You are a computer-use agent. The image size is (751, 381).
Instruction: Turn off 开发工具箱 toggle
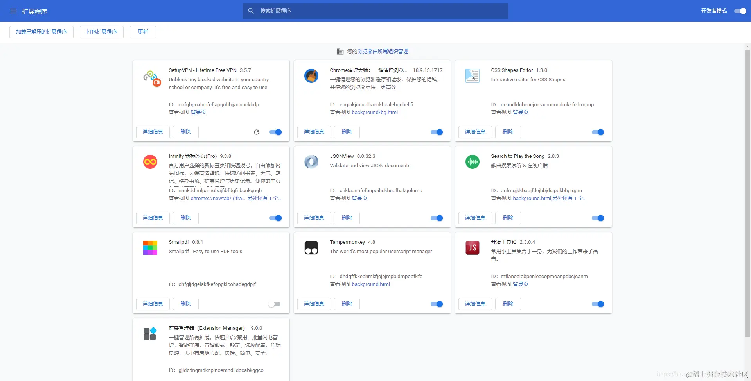(x=598, y=304)
